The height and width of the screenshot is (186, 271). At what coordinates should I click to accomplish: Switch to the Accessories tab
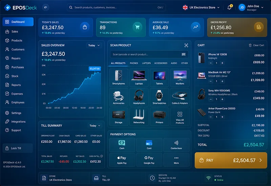[x=161, y=63]
